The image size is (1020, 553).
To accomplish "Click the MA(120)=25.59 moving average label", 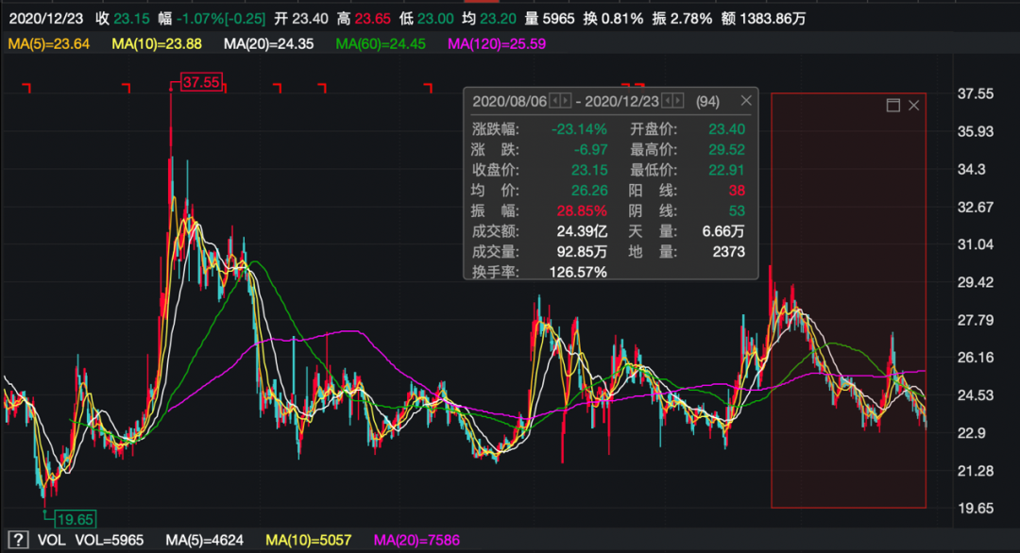I will (497, 44).
